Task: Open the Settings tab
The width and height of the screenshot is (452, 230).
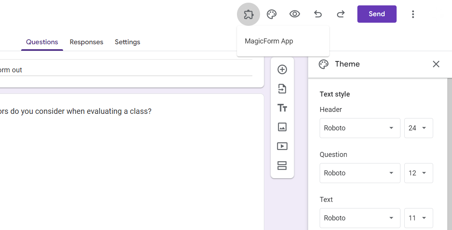Action: [127, 42]
